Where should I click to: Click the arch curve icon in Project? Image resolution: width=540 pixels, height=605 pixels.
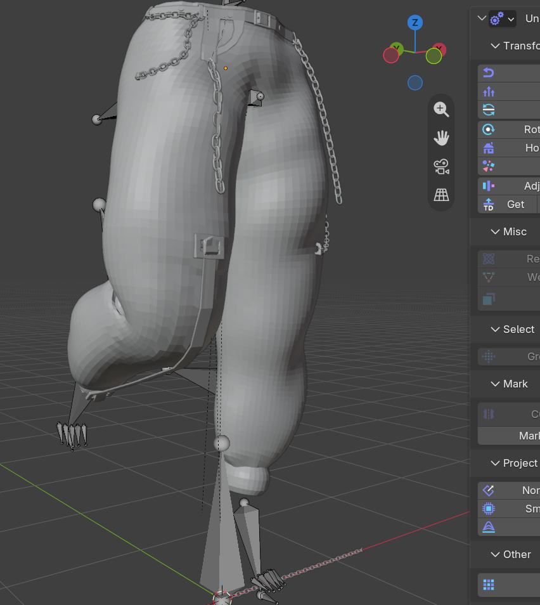pyautogui.click(x=489, y=527)
